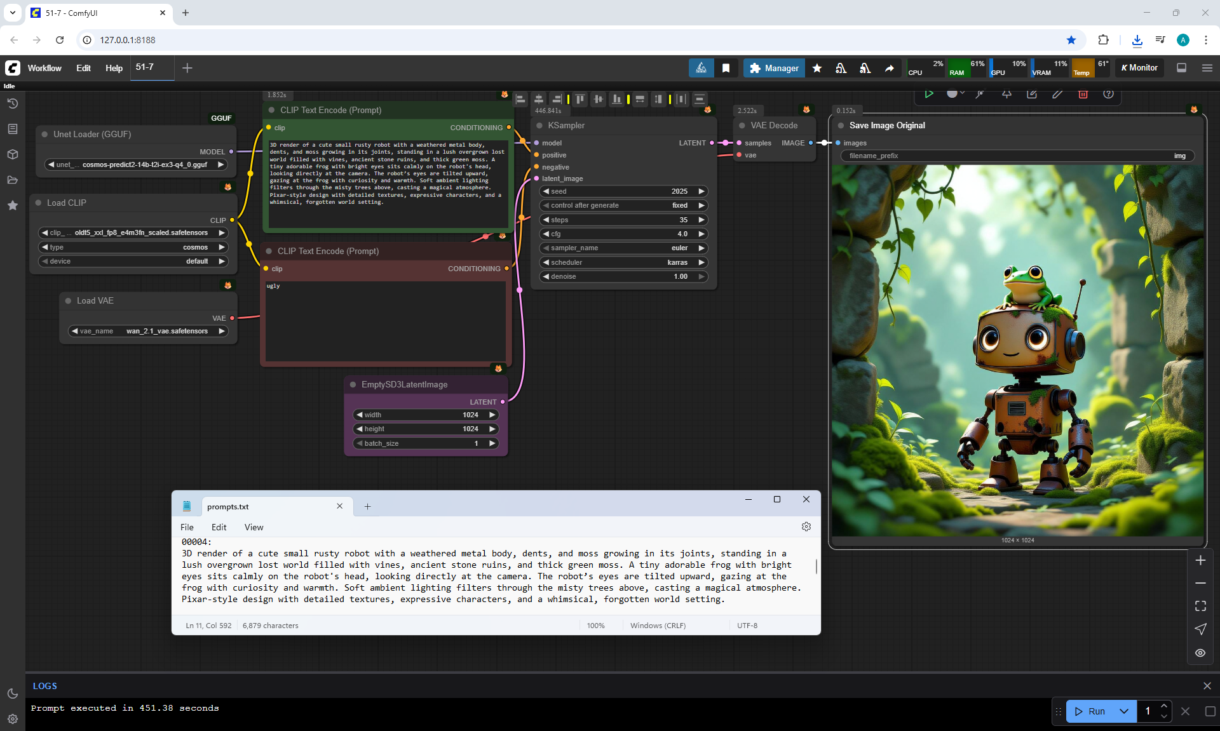Click the cfg value slider field

[623, 234]
